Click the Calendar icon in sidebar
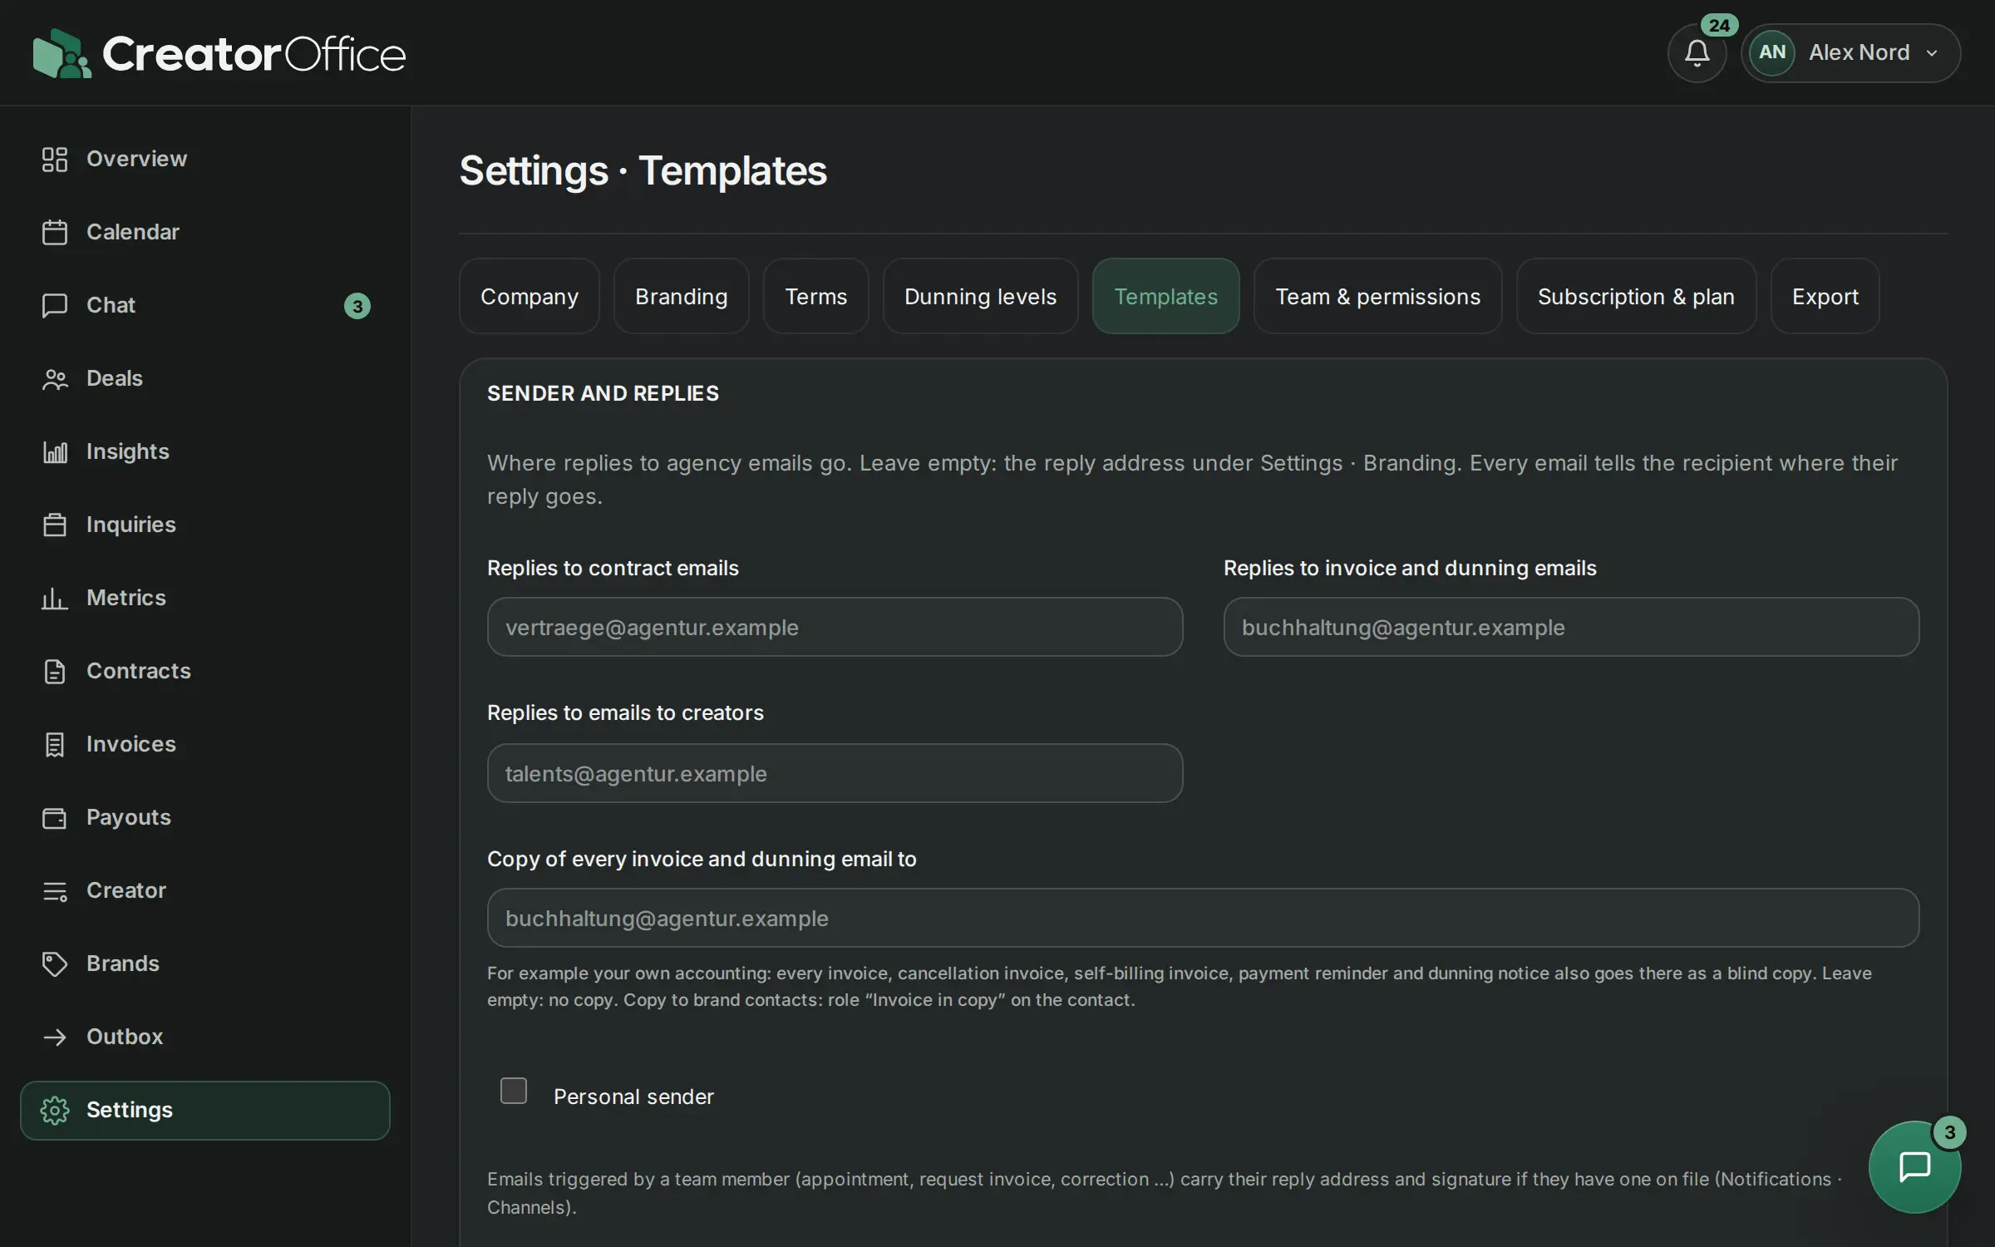 (x=55, y=232)
